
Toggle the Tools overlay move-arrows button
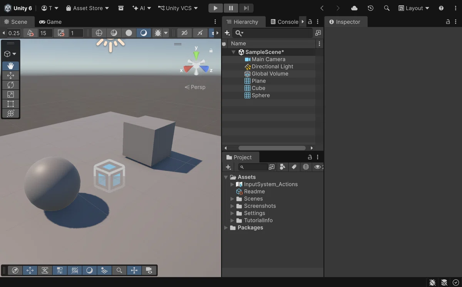(x=30, y=270)
